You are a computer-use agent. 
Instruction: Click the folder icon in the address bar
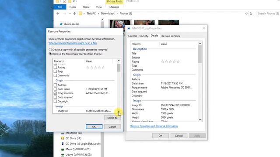click(x=80, y=14)
